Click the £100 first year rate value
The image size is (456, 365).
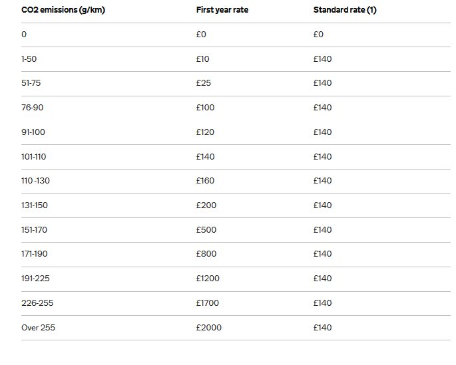[x=205, y=108]
